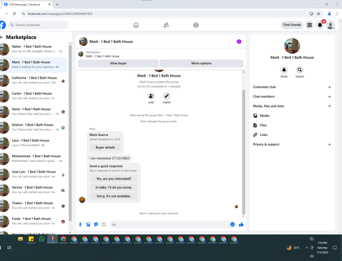Open Media in right panel
The width and height of the screenshot is (342, 261).
click(292, 115)
